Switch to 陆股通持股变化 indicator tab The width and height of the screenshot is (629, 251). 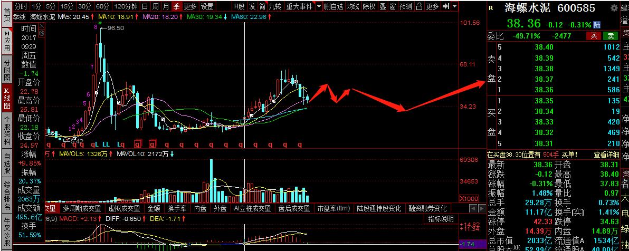(379, 208)
